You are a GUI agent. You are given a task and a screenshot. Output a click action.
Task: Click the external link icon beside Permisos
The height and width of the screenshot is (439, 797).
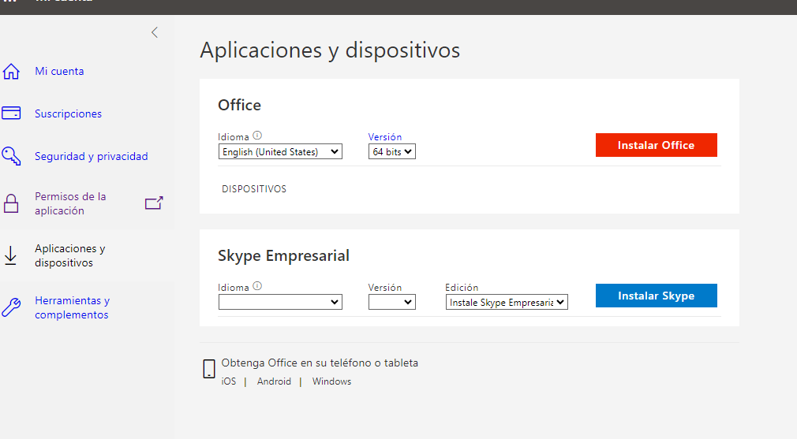153,203
